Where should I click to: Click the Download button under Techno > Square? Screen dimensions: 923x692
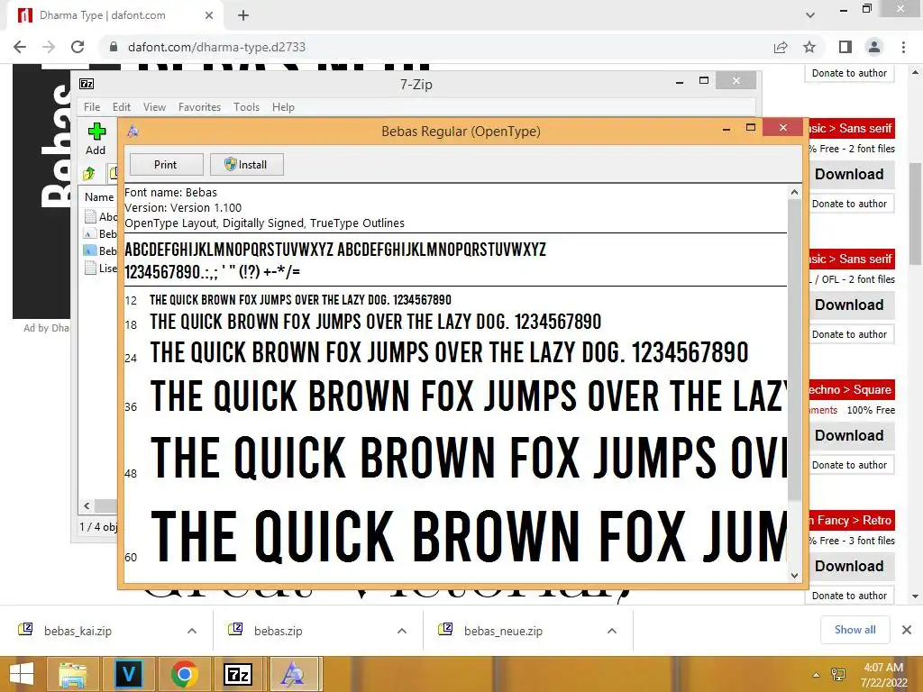point(849,435)
